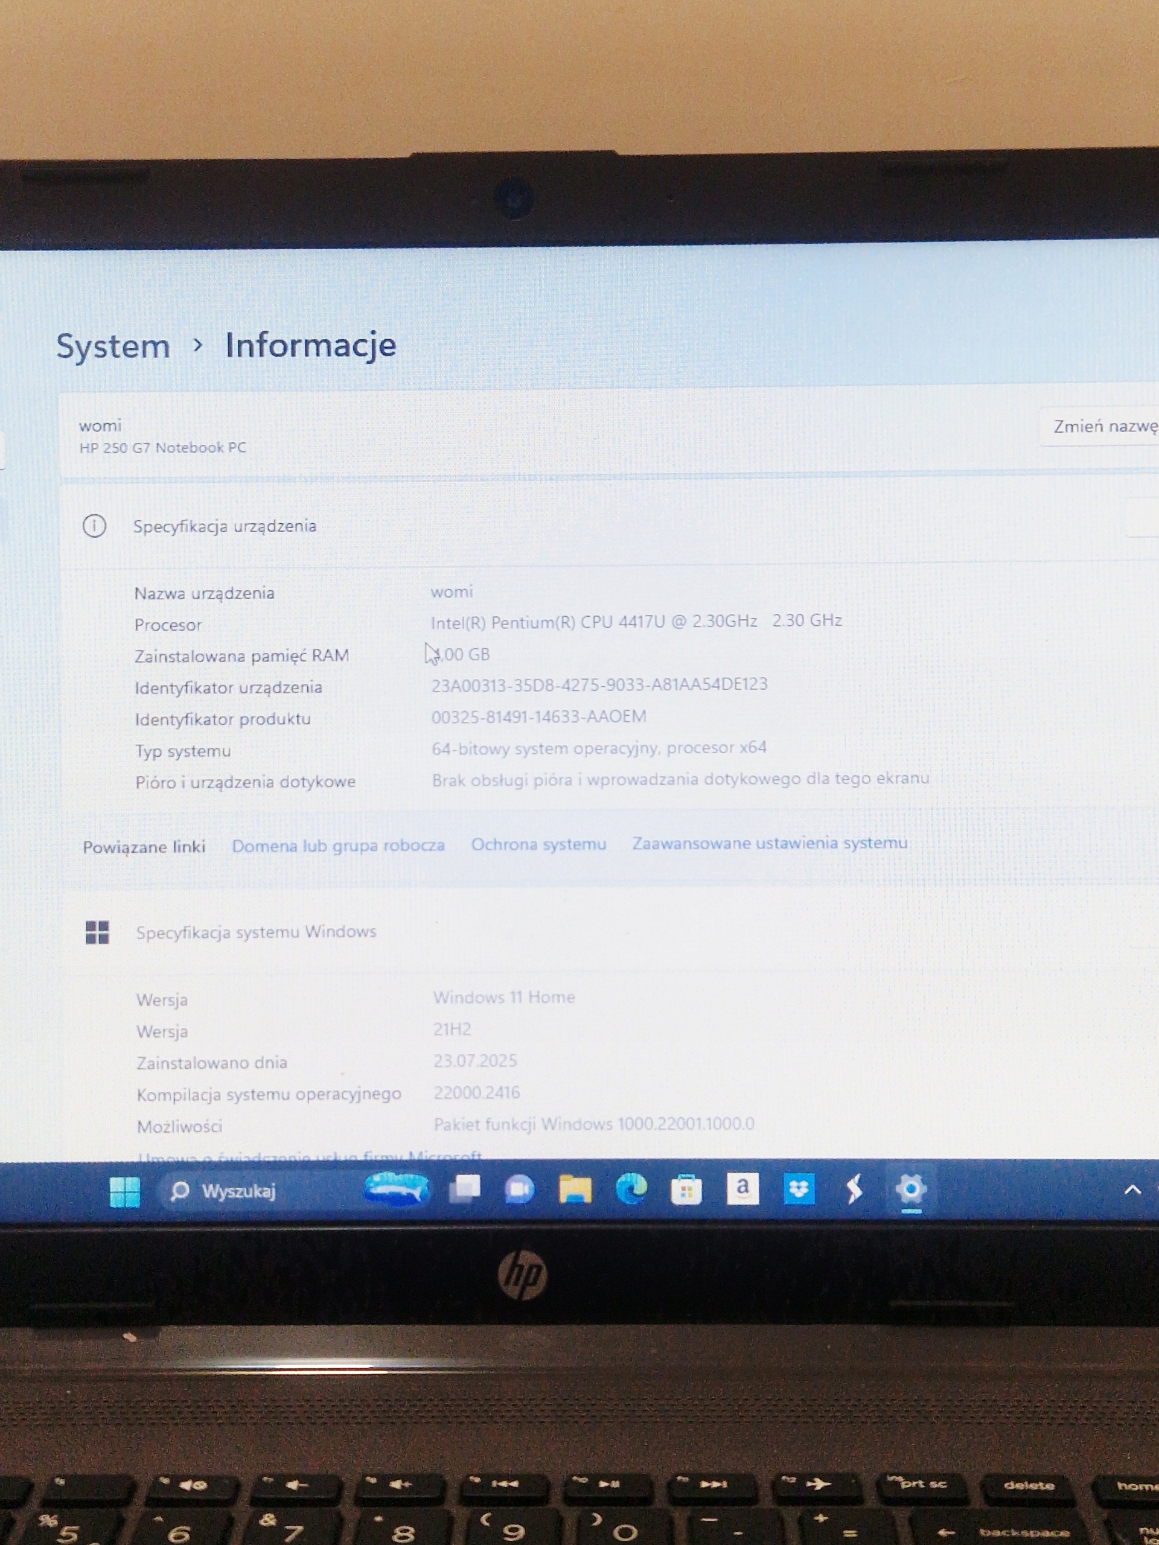The height and width of the screenshot is (1545, 1159).
Task: Select the Settings gear in taskbar
Action: 910,1189
